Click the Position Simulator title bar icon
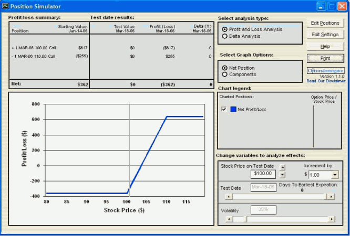350x236 pixels. pyautogui.click(x=6, y=6)
